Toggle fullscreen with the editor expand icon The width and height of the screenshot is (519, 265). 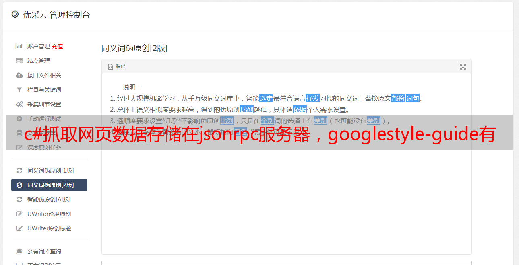(463, 67)
